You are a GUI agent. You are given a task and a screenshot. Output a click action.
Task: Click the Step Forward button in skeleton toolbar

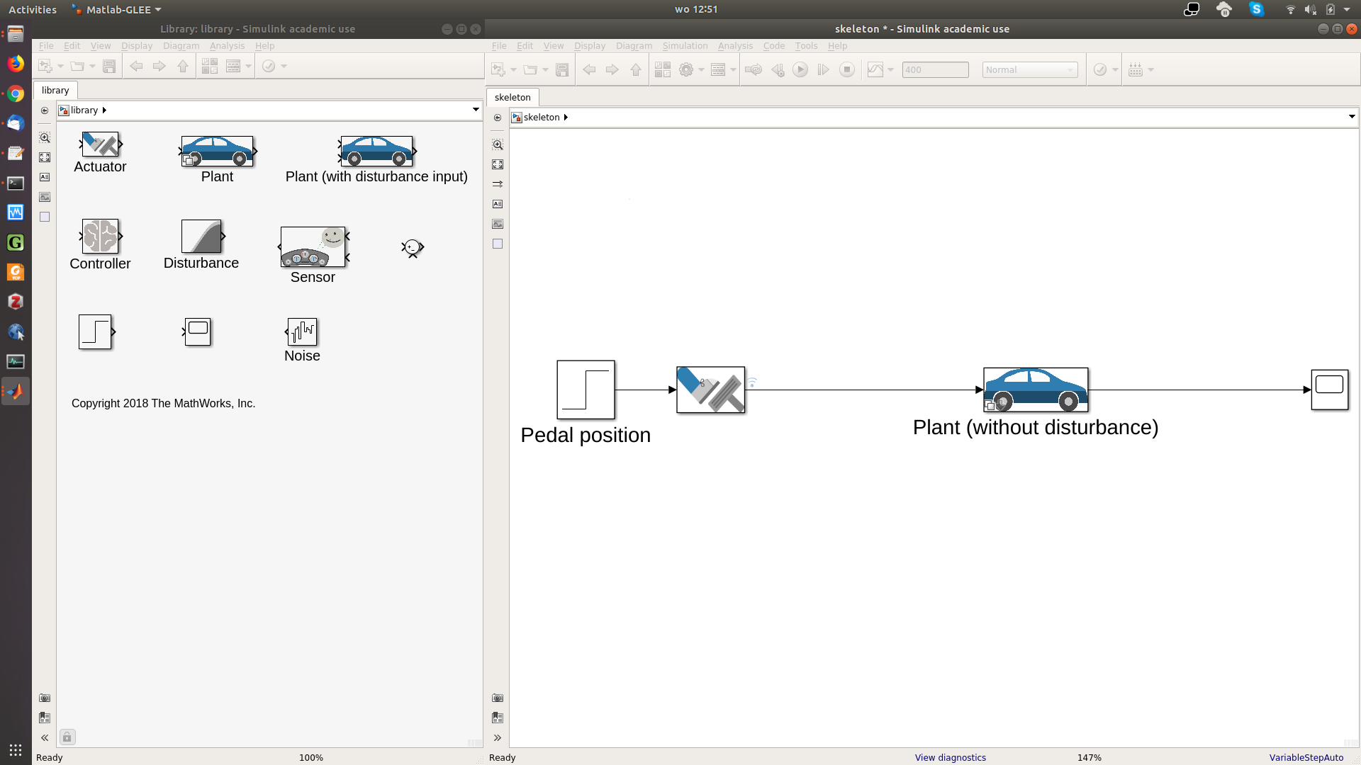point(823,69)
